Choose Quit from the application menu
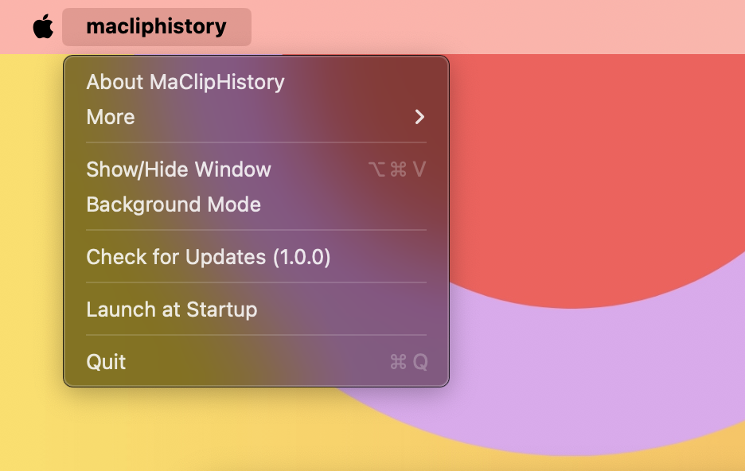This screenshot has width=745, height=471. (106, 362)
